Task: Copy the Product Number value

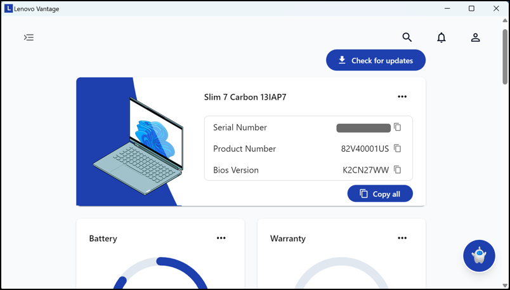Action: pos(398,148)
